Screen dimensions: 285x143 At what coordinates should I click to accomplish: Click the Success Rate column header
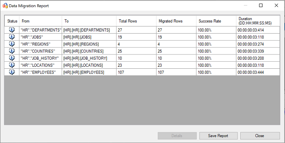[x=216, y=21]
